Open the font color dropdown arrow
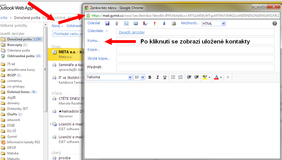This screenshot has width=282, height=160. coord(221,77)
